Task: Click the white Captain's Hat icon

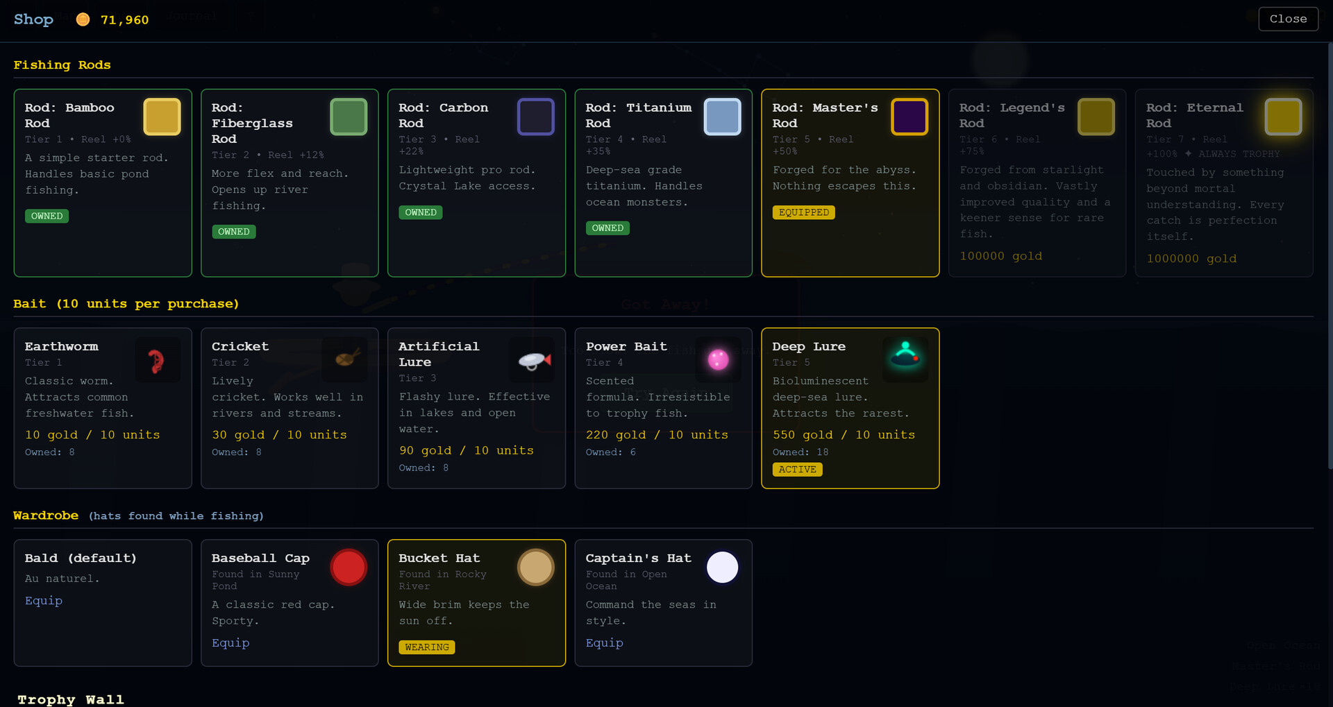Action: pyautogui.click(x=722, y=568)
